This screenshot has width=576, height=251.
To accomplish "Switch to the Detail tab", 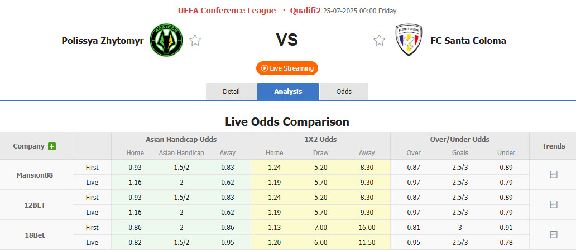I will [x=231, y=91].
